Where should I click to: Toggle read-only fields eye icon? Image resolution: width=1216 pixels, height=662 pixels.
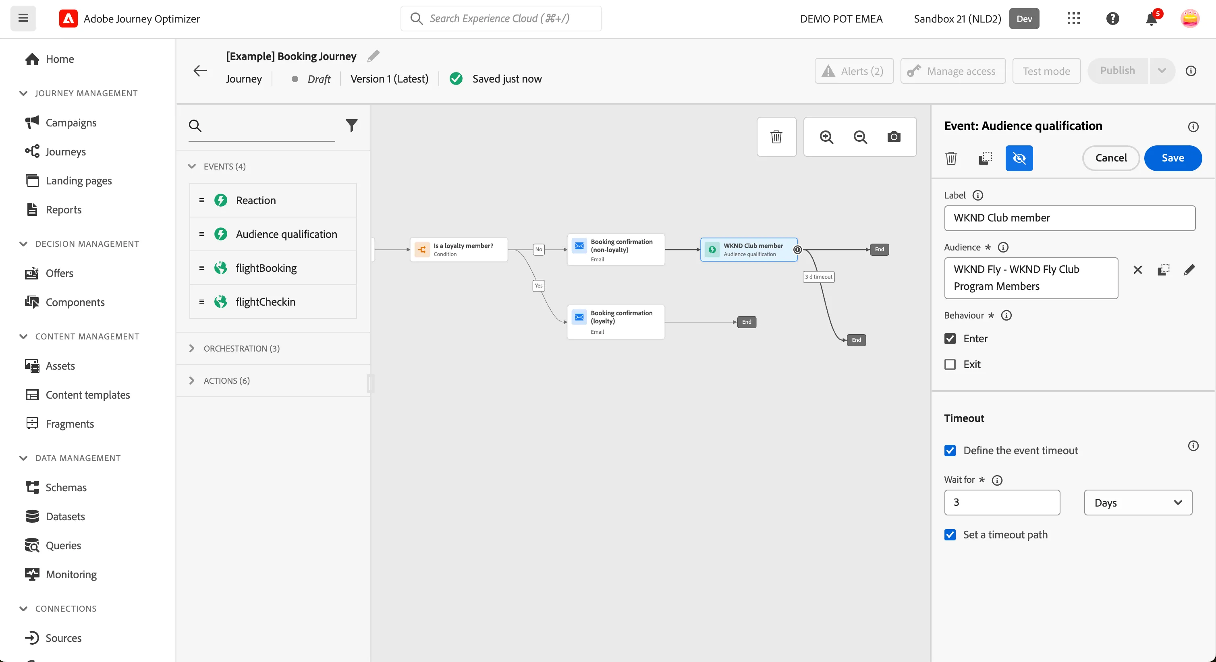(x=1019, y=158)
